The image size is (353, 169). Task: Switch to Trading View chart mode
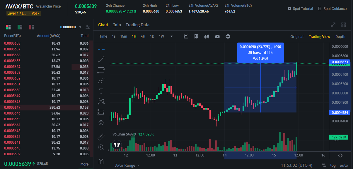pyautogui.click(x=319, y=36)
